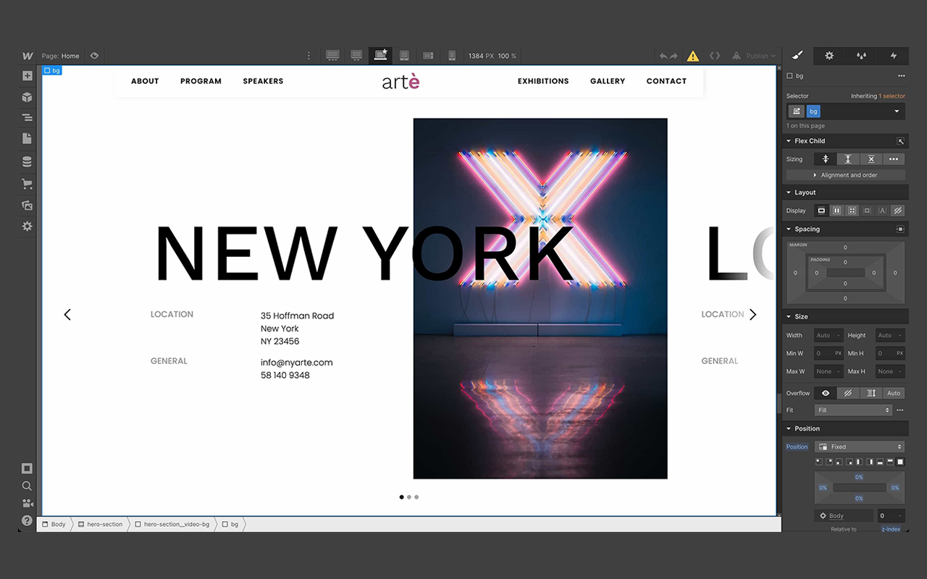Click the inherited '1 selector' link
927x579 pixels.
click(x=891, y=96)
